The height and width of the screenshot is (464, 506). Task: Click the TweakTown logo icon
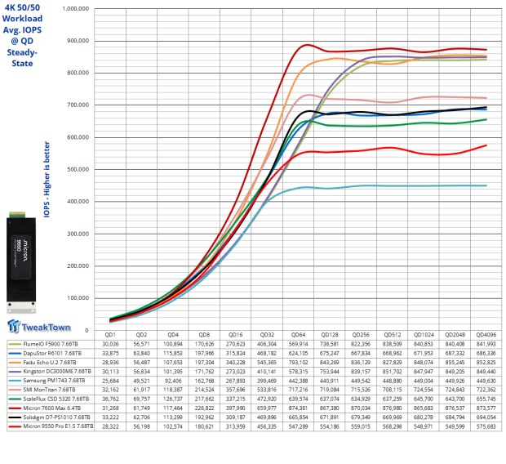pos(16,326)
